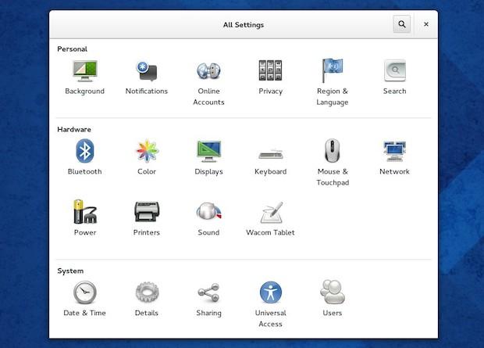This screenshot has width=484, height=348.
Task: Close the All Settings window
Action: 426,24
